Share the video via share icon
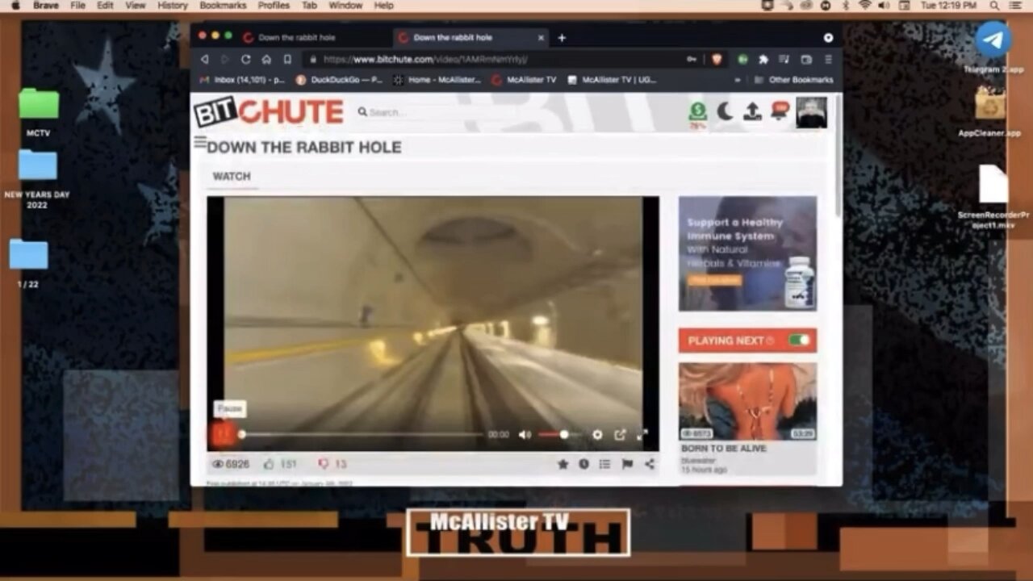 650,464
